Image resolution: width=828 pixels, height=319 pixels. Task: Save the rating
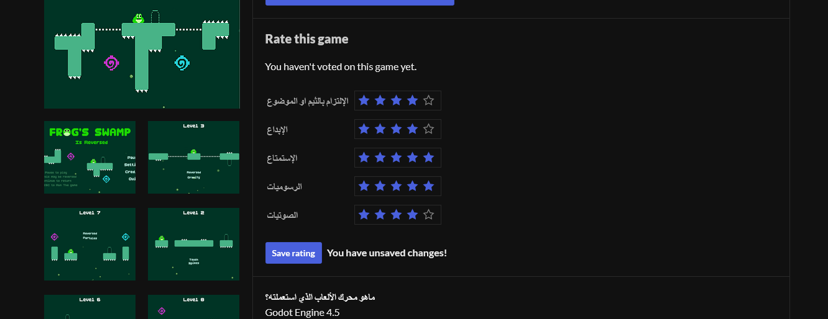pyautogui.click(x=293, y=253)
